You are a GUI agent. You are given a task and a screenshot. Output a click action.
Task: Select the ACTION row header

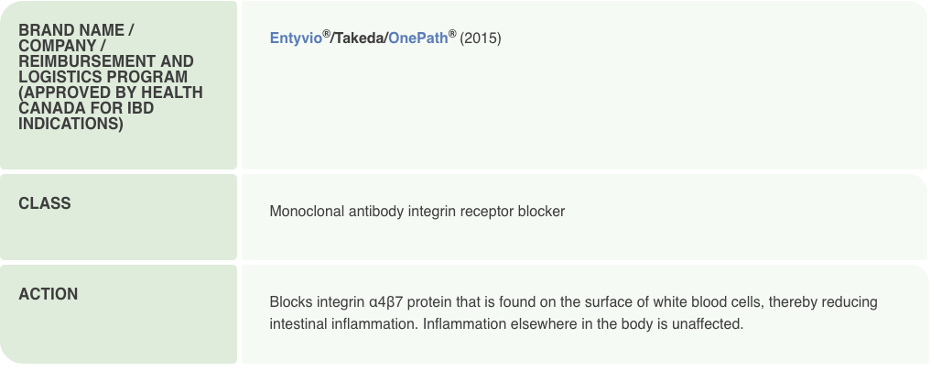coord(49,294)
